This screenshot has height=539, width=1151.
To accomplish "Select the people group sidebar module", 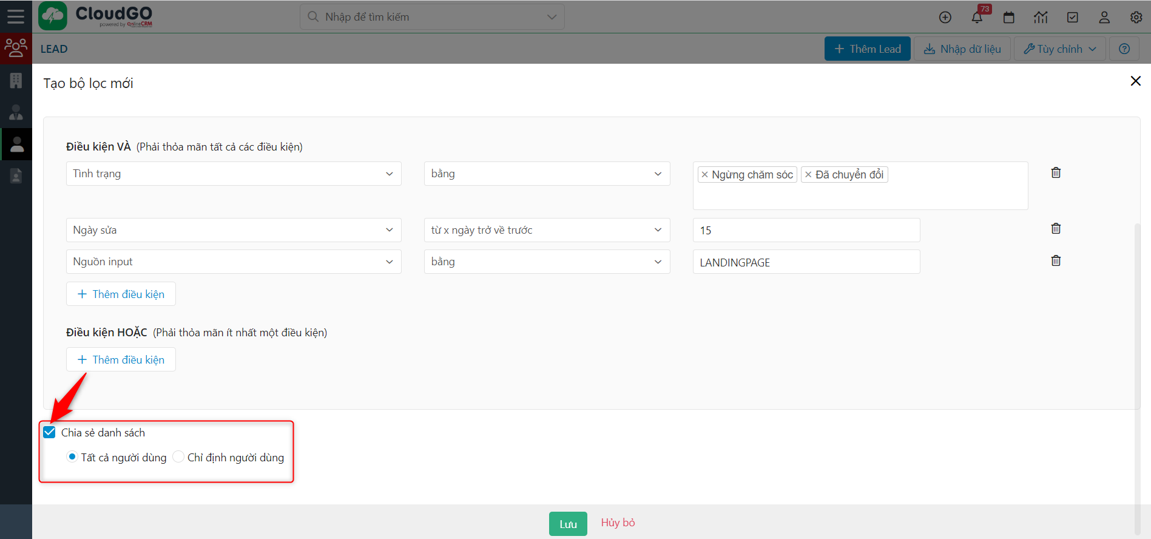I will [x=16, y=48].
